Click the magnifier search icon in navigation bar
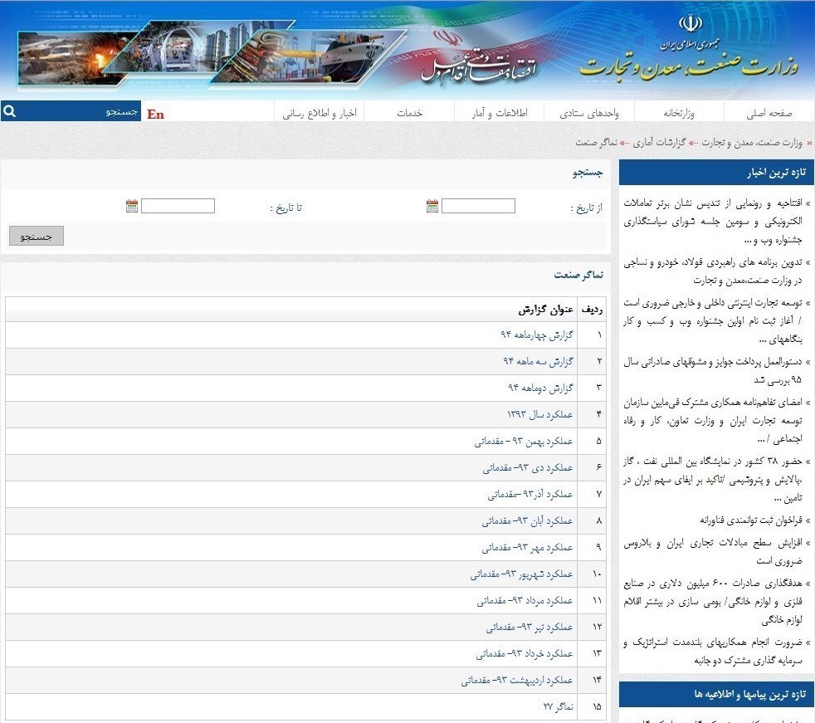 coord(8,111)
